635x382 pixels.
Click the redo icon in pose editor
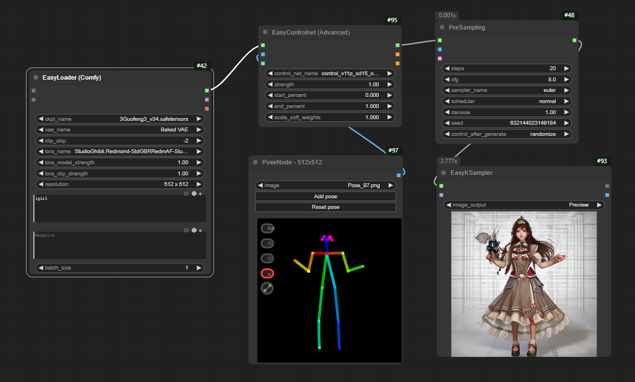[x=267, y=258]
